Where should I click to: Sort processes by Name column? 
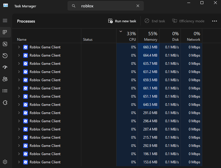click(x=47, y=36)
